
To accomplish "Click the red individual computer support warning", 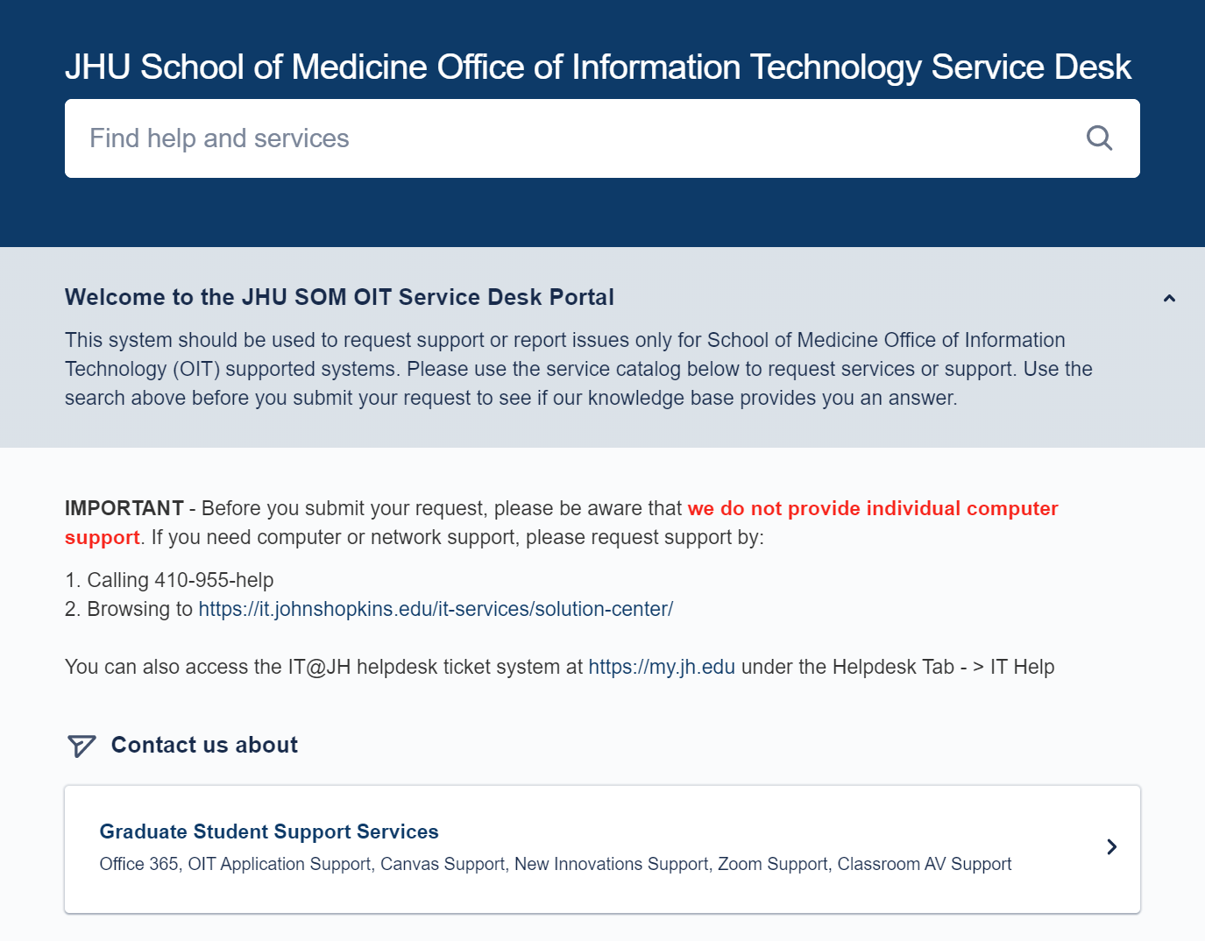I will (562, 522).
